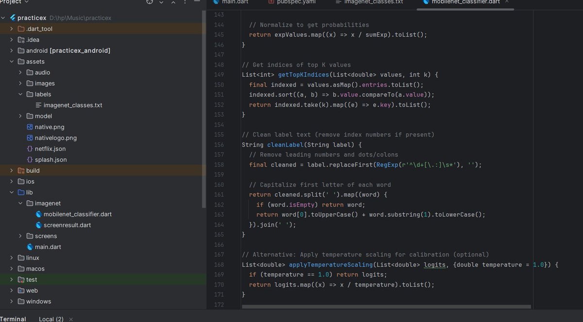Expand the screens folder chevron
The height and width of the screenshot is (322, 583).
tap(20, 236)
